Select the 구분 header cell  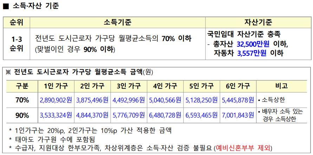(x=22, y=86)
